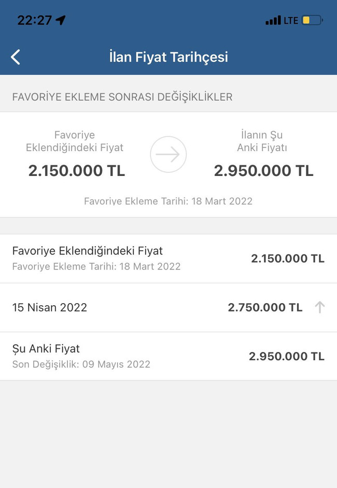
Task: Tap the 2.750.000 TL price value
Action: [265, 307]
